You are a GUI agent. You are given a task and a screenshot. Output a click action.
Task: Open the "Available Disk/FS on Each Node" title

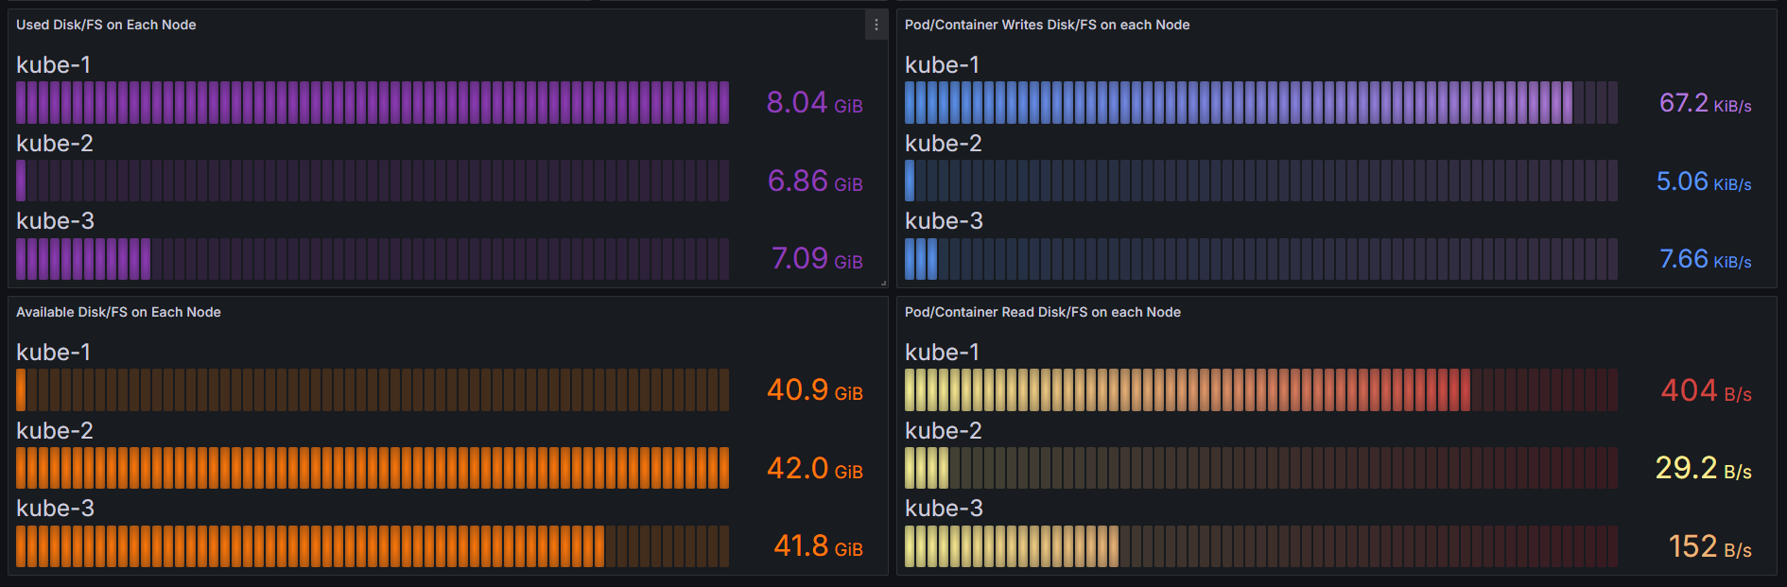(x=118, y=312)
